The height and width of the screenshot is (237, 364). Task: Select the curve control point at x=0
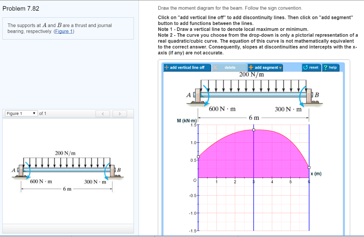tap(198, 157)
